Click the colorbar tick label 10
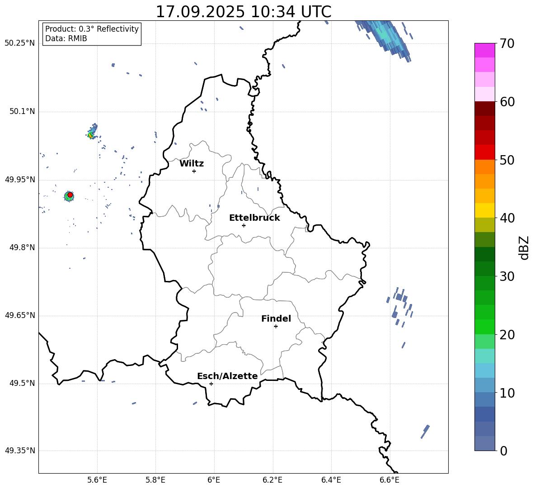535x489 pixels. tap(507, 393)
